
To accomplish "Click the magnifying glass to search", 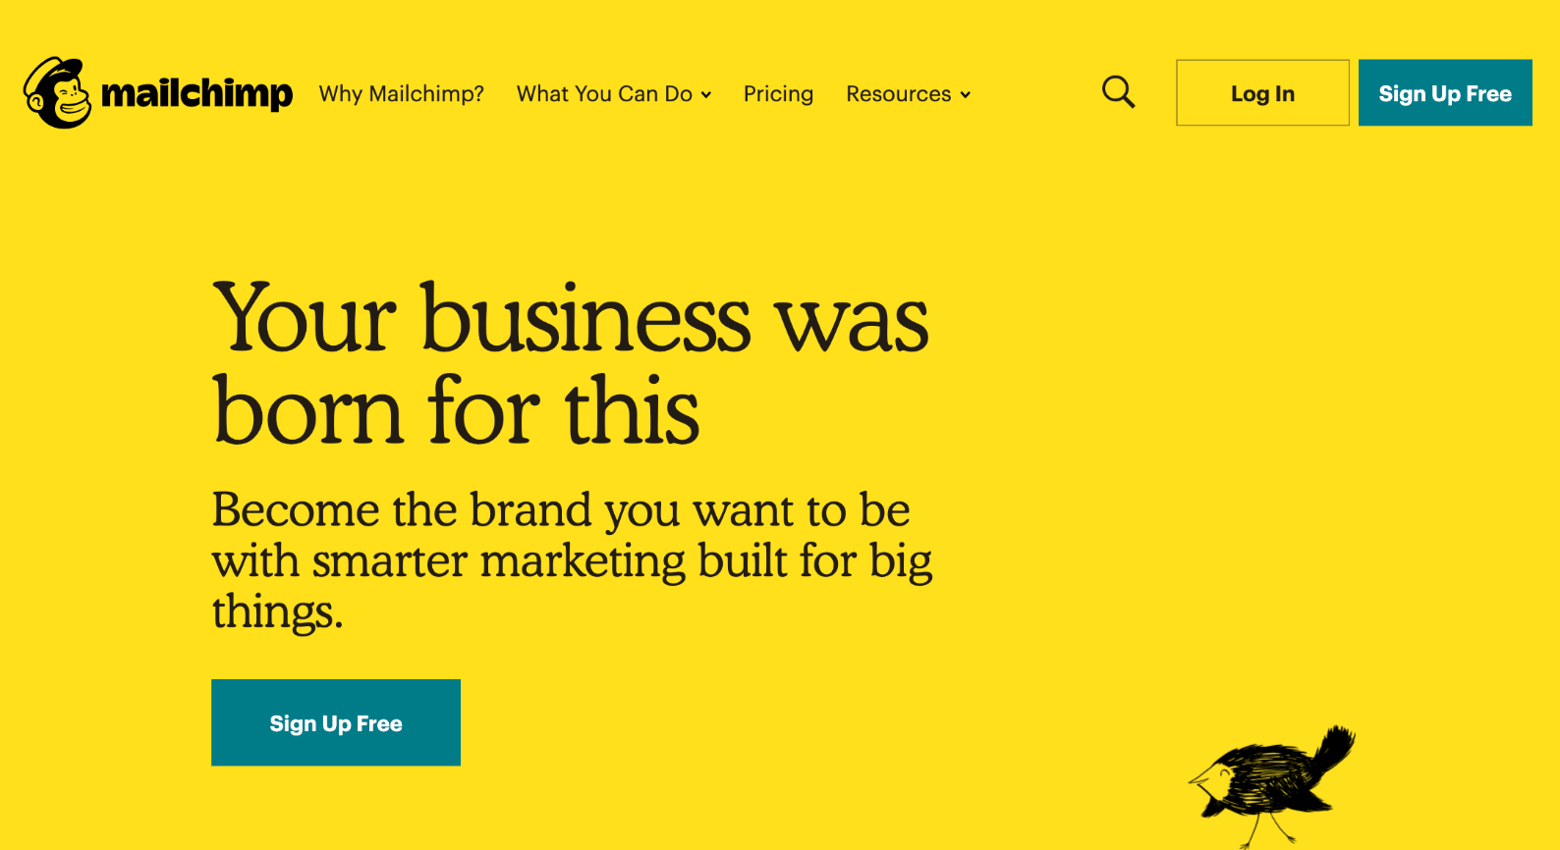I will pyautogui.click(x=1118, y=91).
